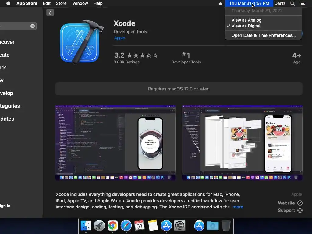The width and height of the screenshot is (312, 234).
Task: Select Categories in the sidebar
Action: 10,106
